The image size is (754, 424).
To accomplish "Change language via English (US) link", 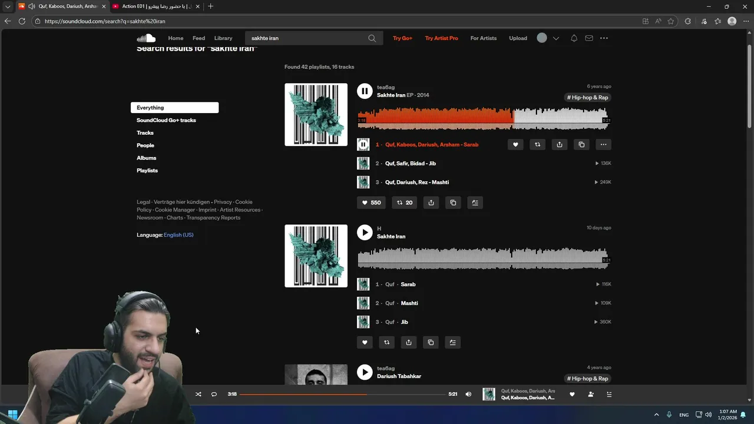I will (178, 235).
